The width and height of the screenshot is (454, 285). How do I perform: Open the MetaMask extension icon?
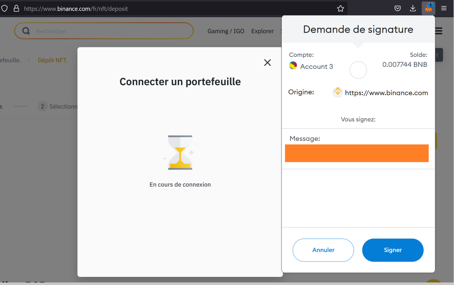428,8
